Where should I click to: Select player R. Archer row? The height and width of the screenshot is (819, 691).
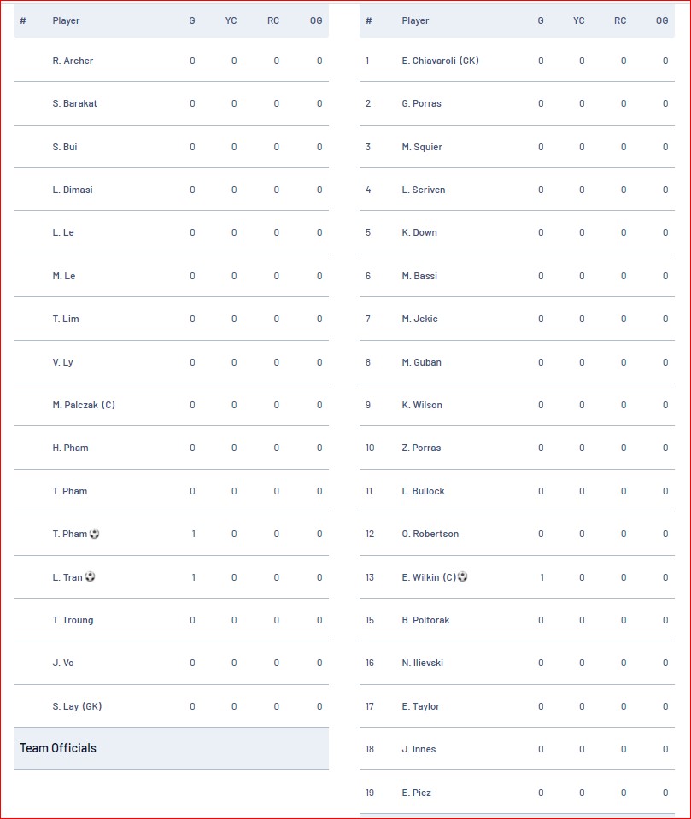click(x=172, y=61)
